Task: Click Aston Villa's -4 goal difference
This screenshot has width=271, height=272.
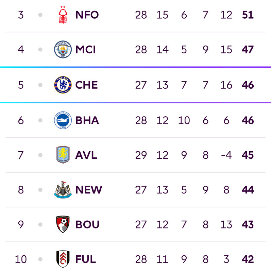Action: 226,155
